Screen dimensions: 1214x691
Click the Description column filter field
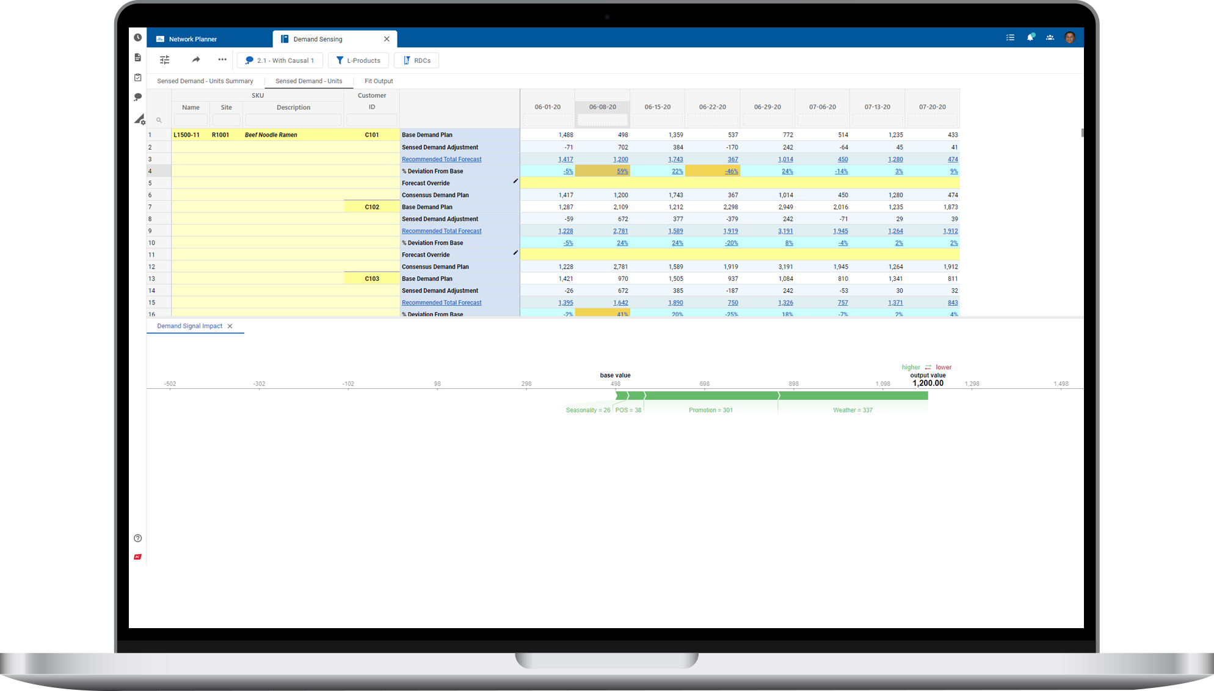(x=293, y=120)
